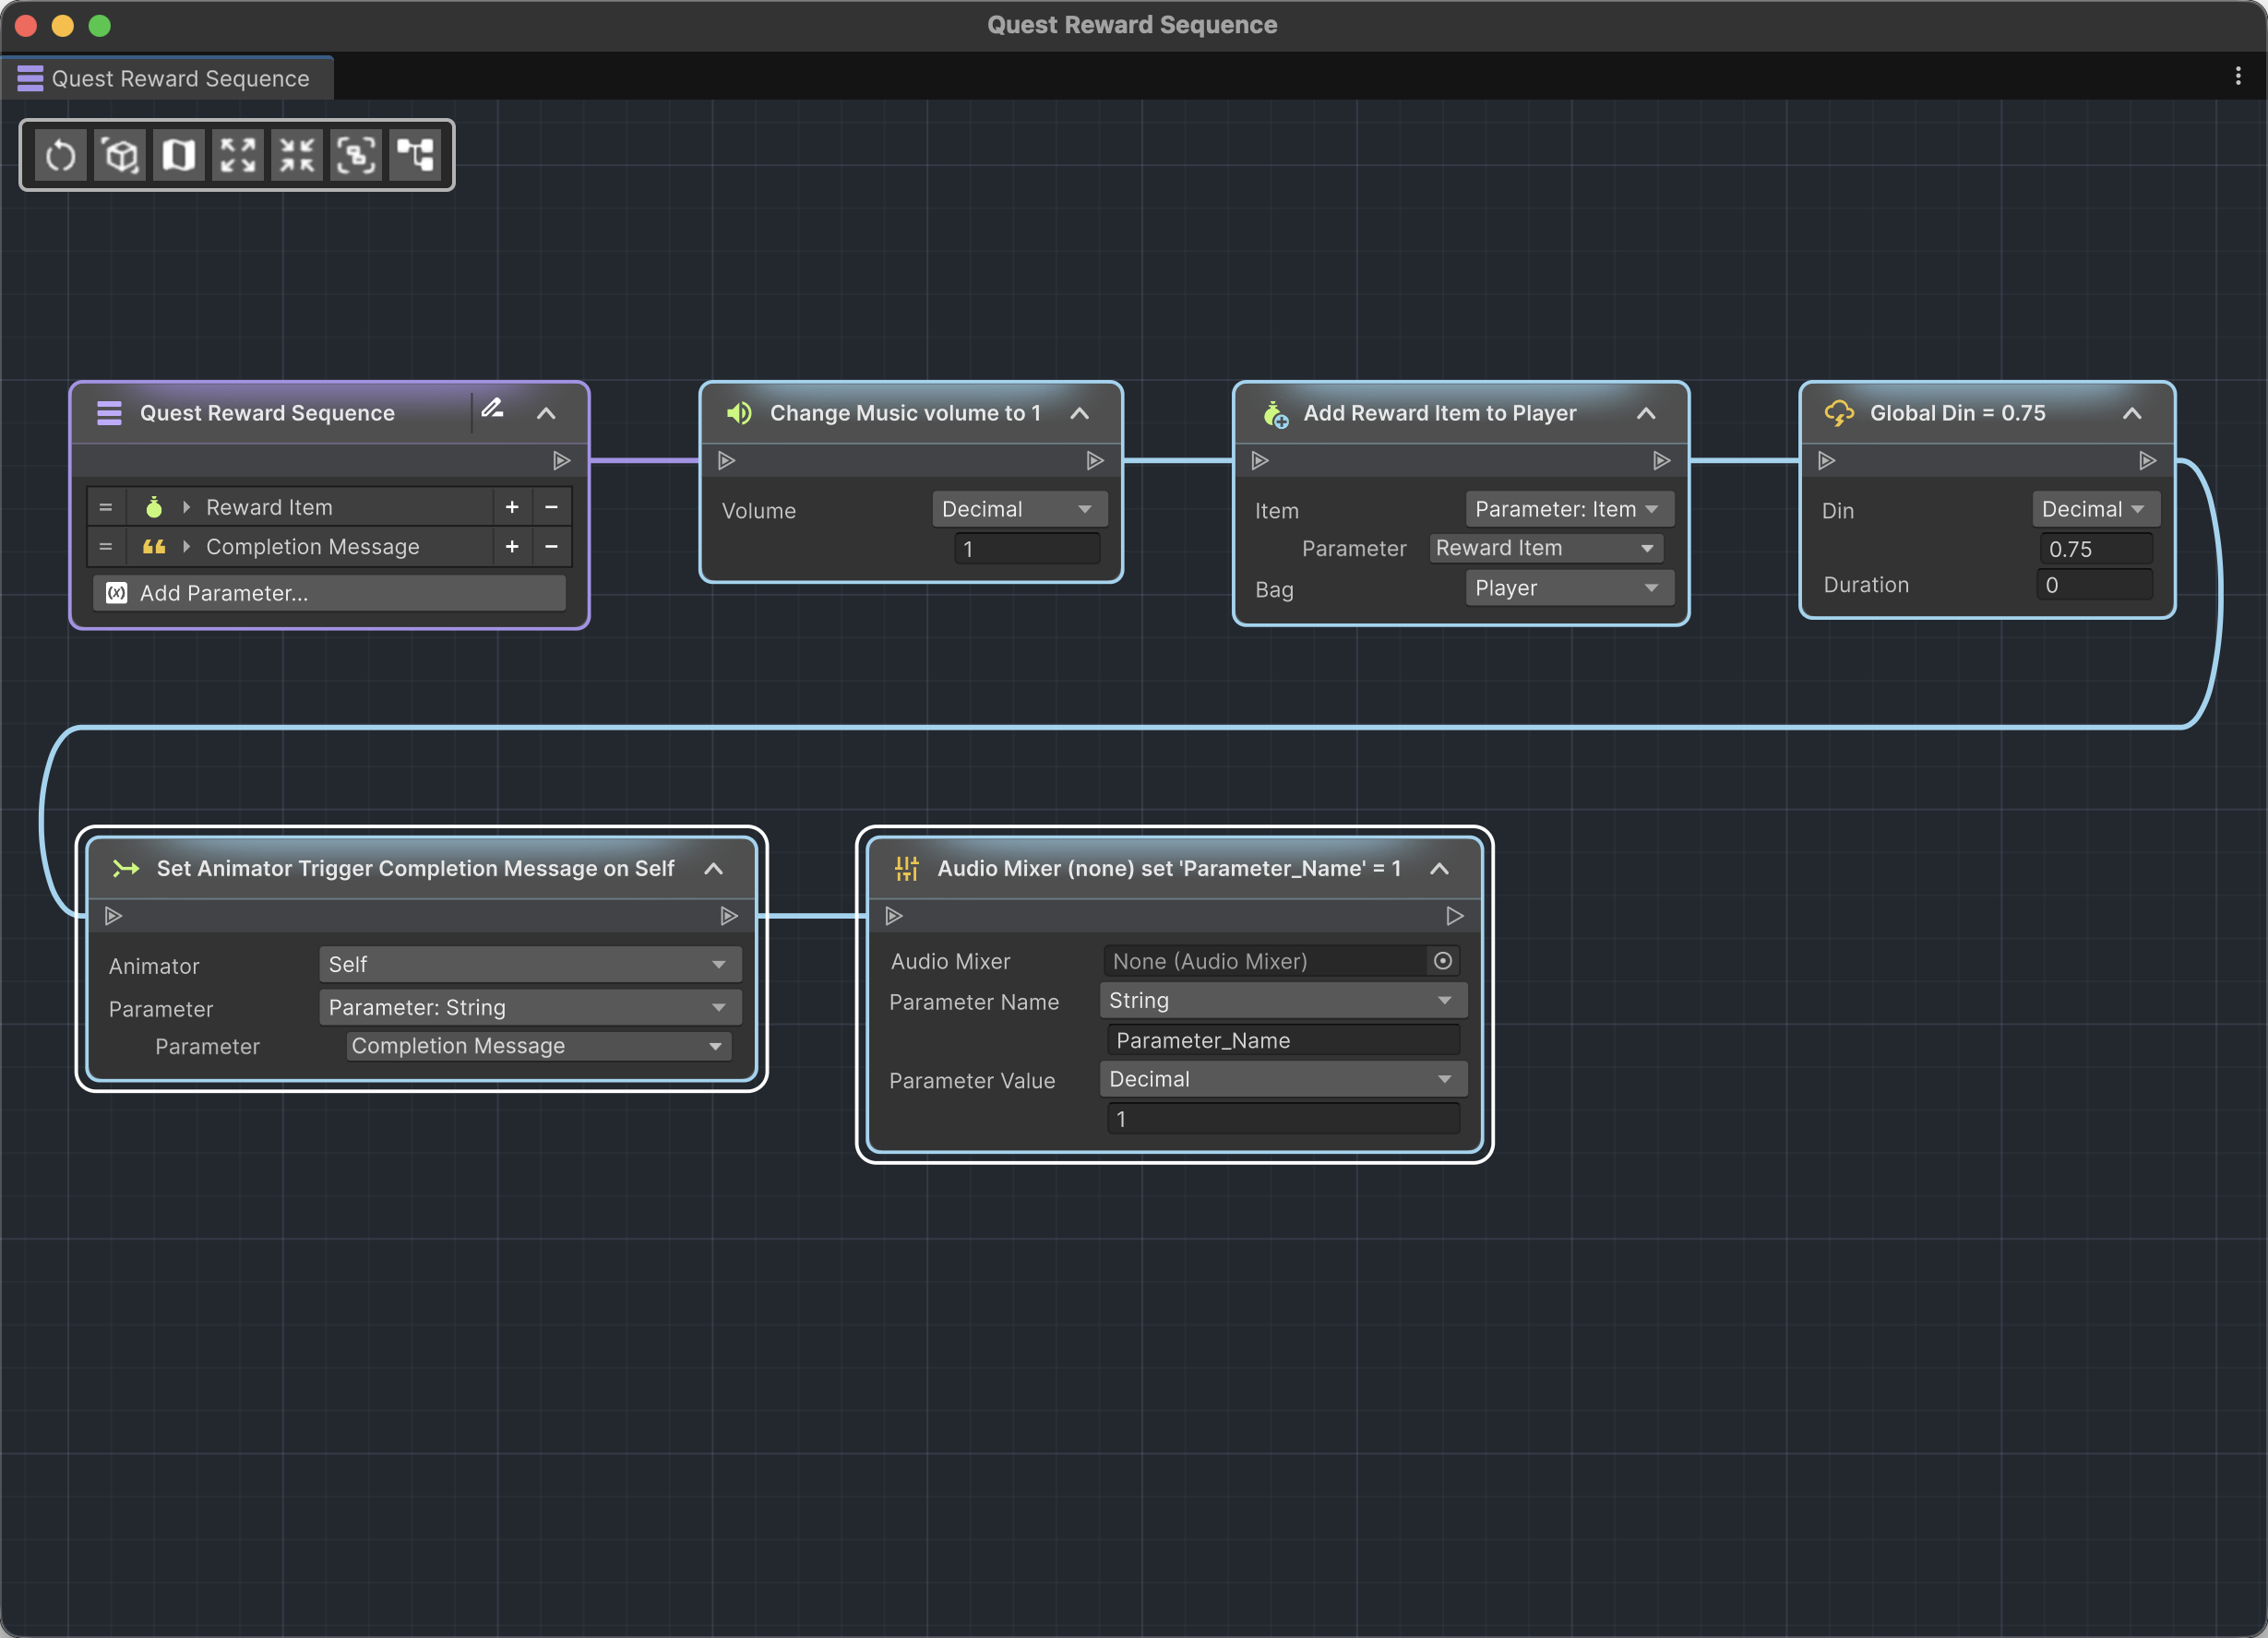Click the cloud icon on Global Din node
2268x1638 pixels.
tap(1839, 413)
